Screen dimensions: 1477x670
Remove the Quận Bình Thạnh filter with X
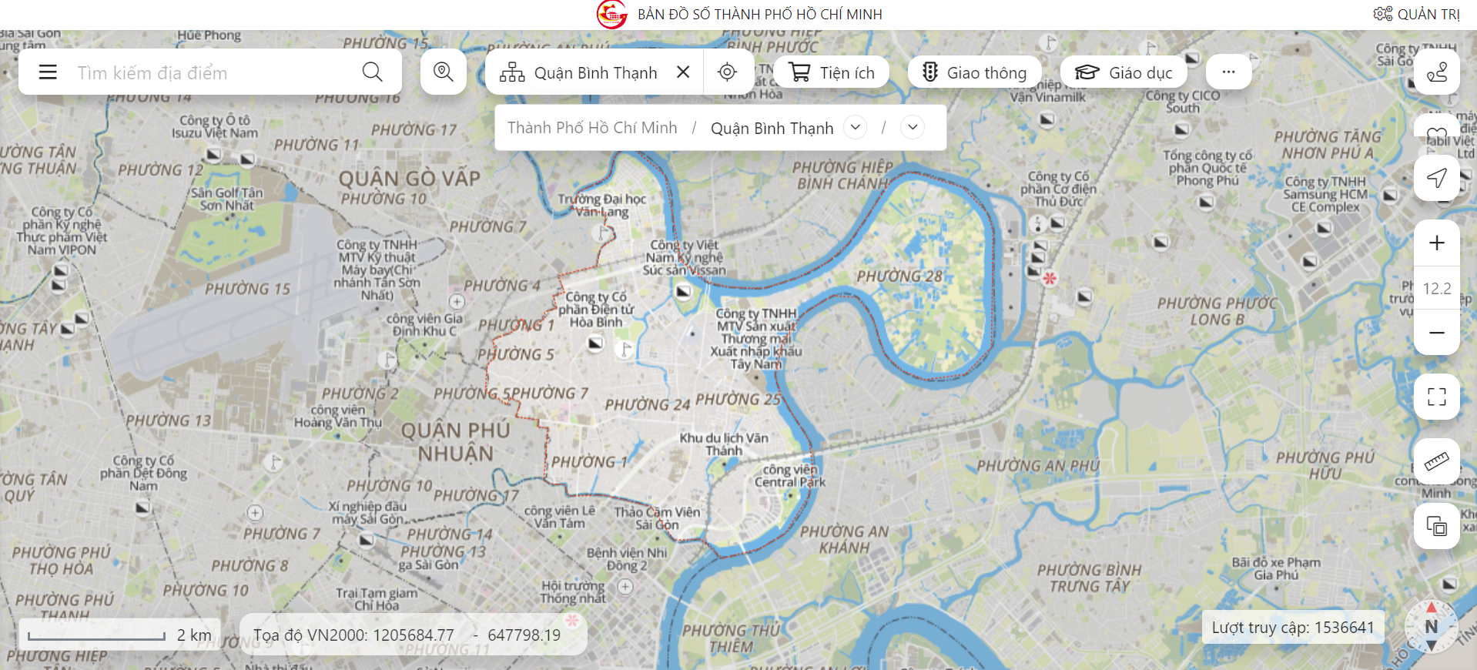point(683,72)
